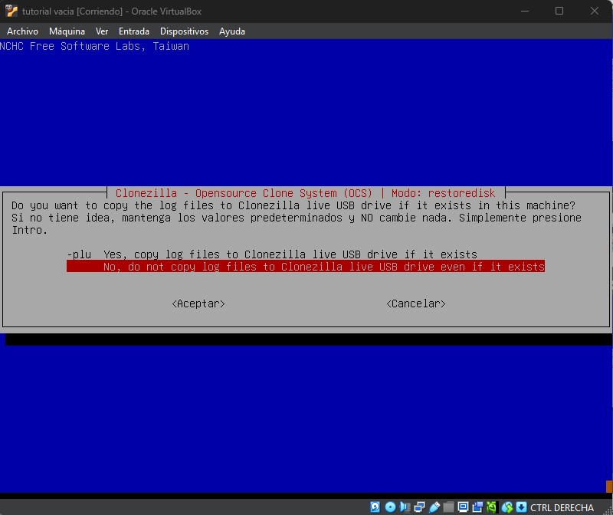
Task: Click the Clonezilla dialog title text
Action: [305, 193]
